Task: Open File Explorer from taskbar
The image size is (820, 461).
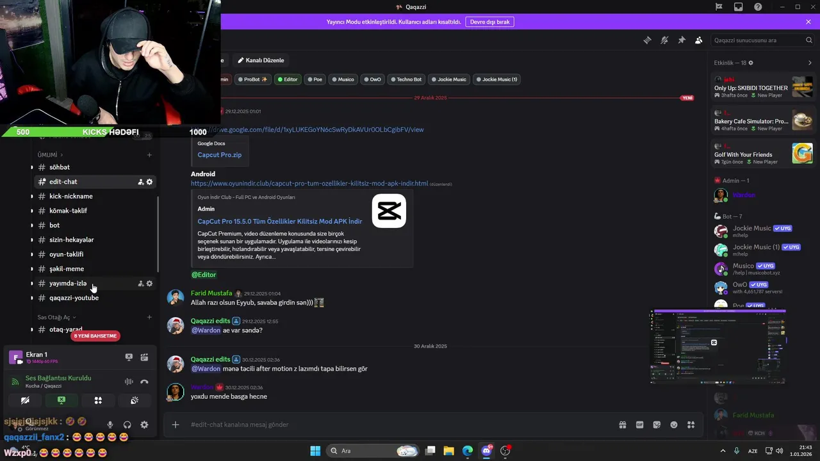Action: click(x=448, y=451)
